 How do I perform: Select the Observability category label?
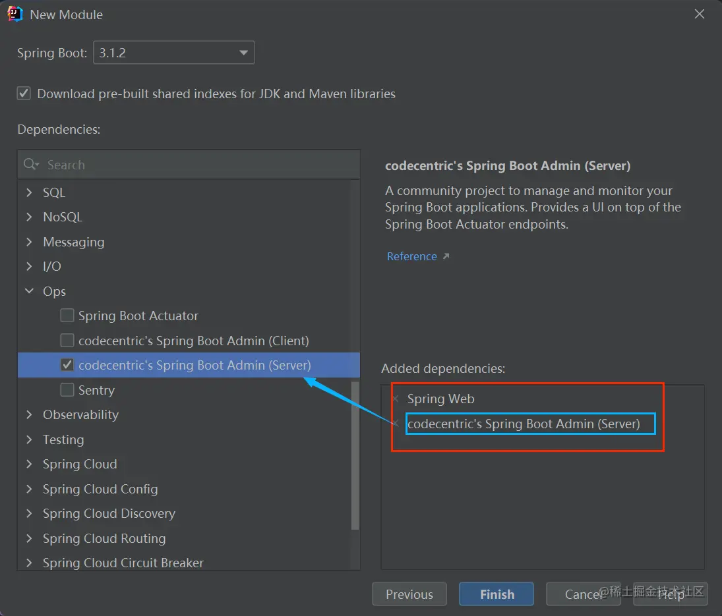pos(80,414)
